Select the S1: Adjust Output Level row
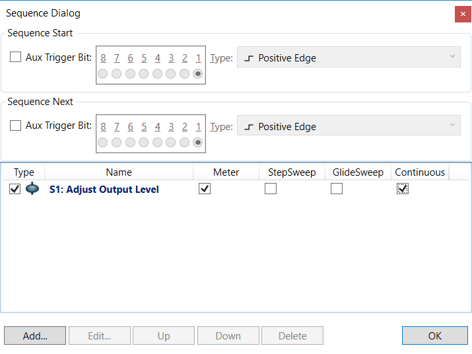 (x=104, y=190)
